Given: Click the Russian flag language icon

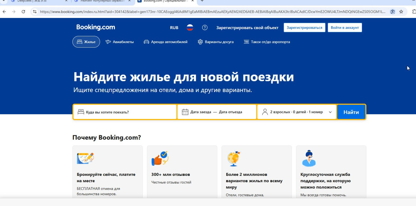Looking at the screenshot, I should coord(190,28).
